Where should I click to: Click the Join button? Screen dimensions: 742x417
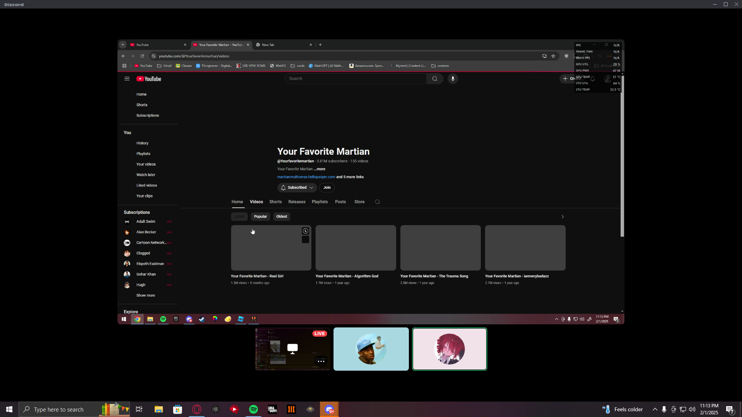pyautogui.click(x=327, y=188)
